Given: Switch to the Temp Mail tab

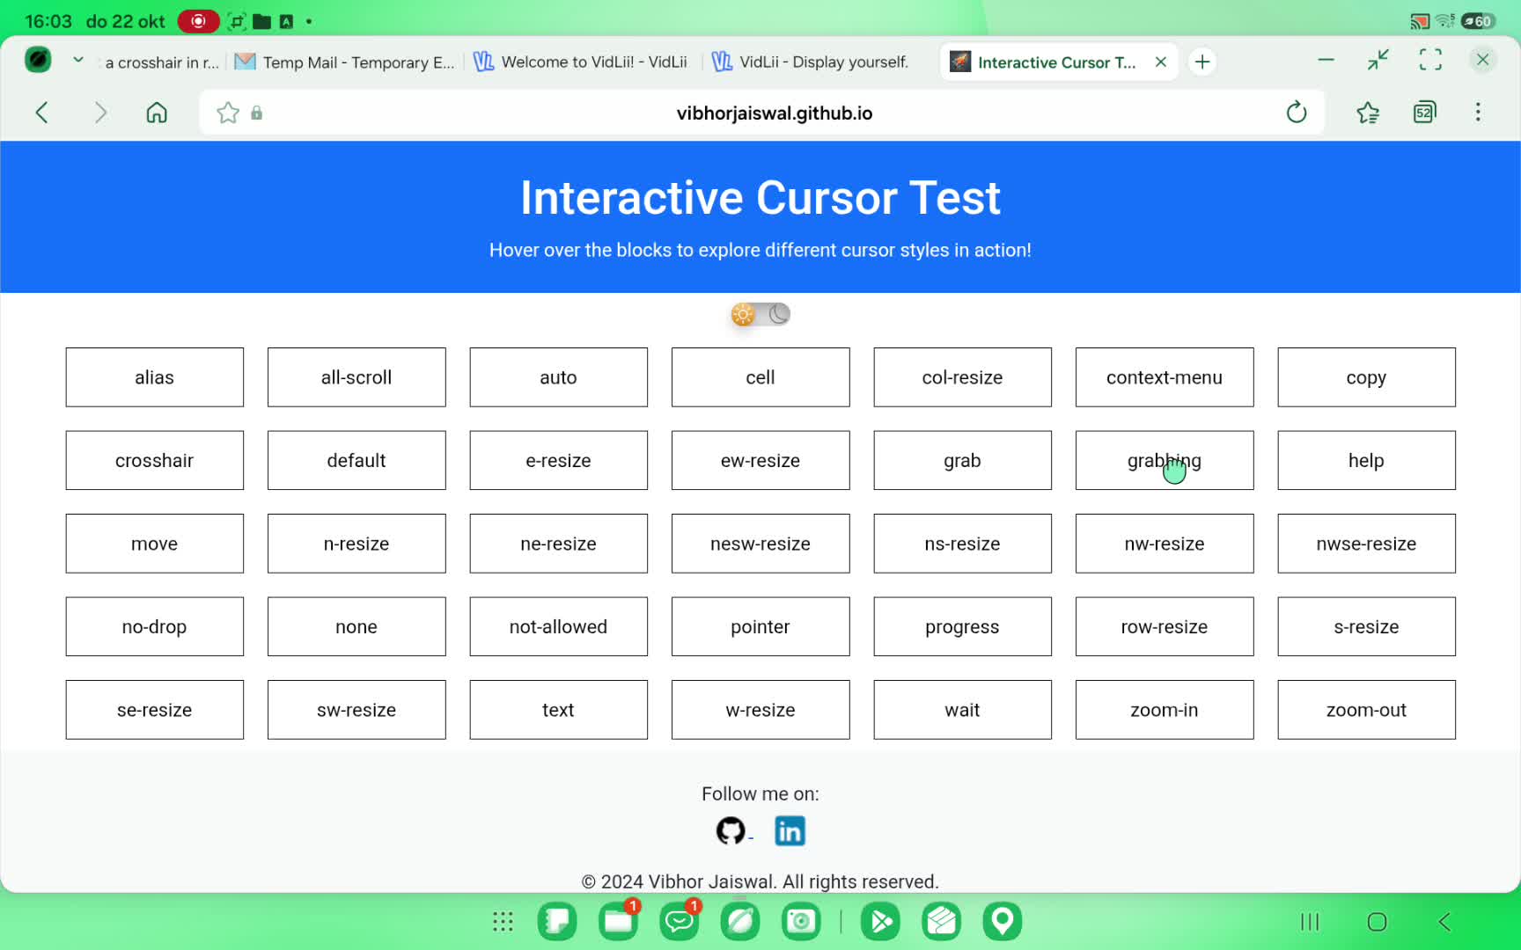Looking at the screenshot, I should coord(345,62).
